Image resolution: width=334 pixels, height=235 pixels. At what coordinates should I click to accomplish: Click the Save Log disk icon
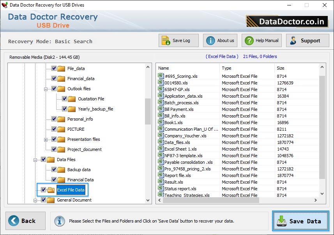point(166,40)
